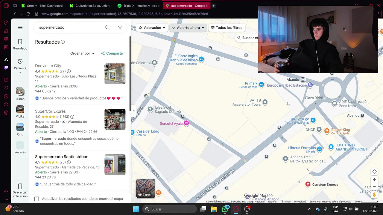Click the Primark shop marker
383x215 pixels.
262,85
